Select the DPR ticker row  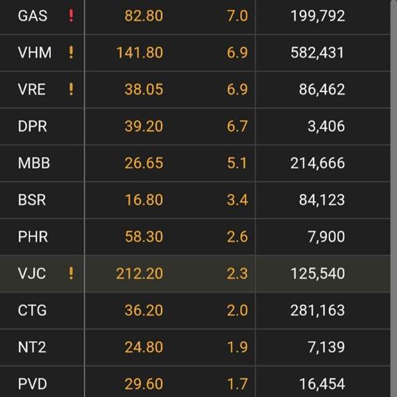(x=32, y=126)
